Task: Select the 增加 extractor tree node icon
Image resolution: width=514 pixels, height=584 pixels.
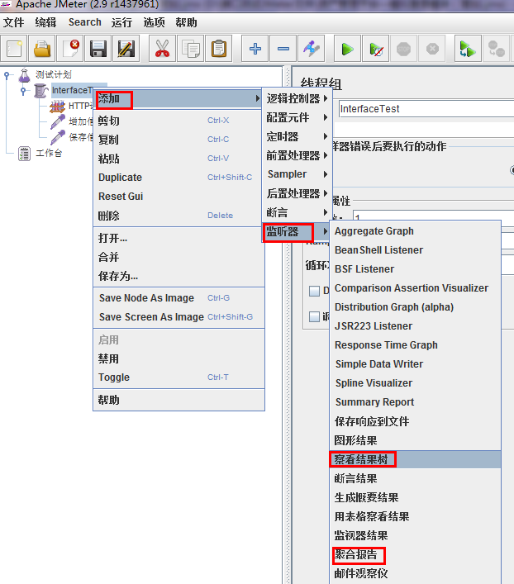Action: [57, 121]
